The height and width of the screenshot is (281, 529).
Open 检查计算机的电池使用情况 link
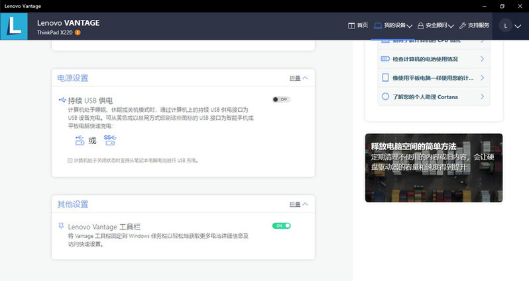[x=425, y=60]
